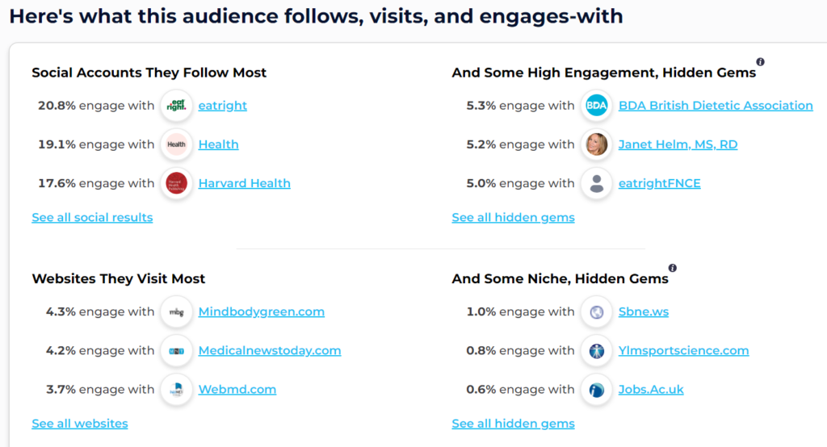Open the Harvard Health account link
The image size is (827, 447).
244,183
